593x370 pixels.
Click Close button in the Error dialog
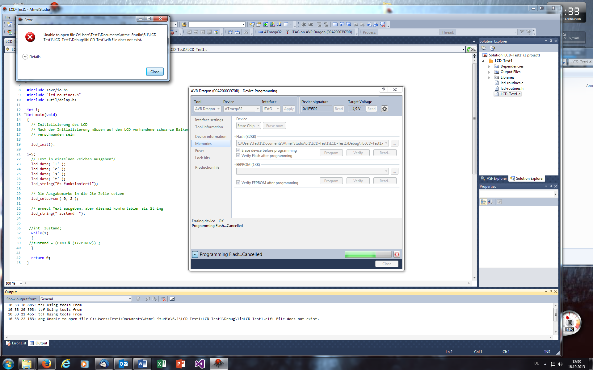point(155,72)
